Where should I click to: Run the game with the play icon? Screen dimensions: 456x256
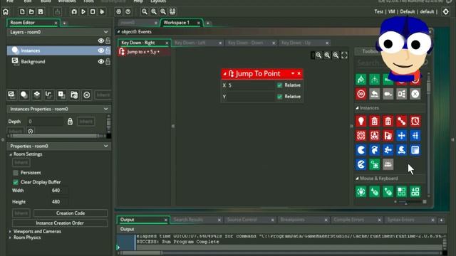click(x=83, y=12)
